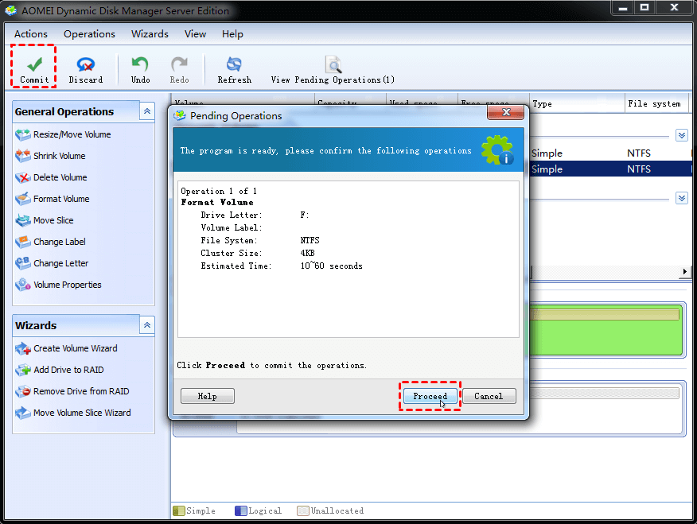Viewport: 697px width, 524px height.
Task: Click the File system column header
Action: (656, 103)
